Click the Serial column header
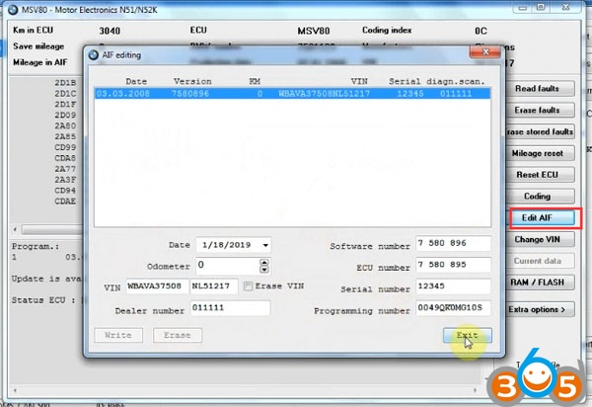The width and height of the screenshot is (592, 407). [405, 82]
